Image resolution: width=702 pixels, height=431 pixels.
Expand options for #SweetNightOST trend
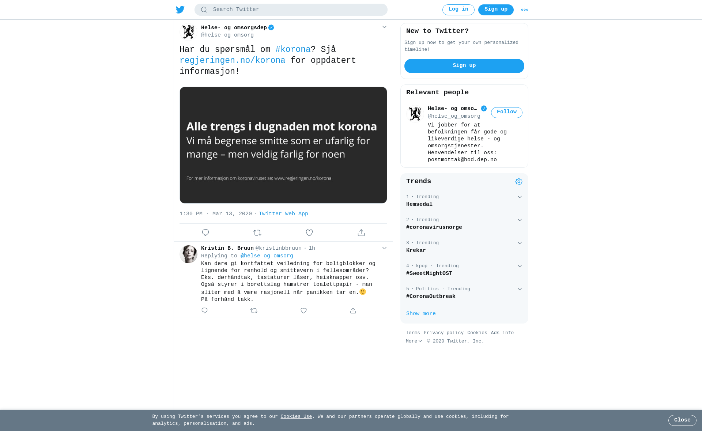[x=520, y=266]
